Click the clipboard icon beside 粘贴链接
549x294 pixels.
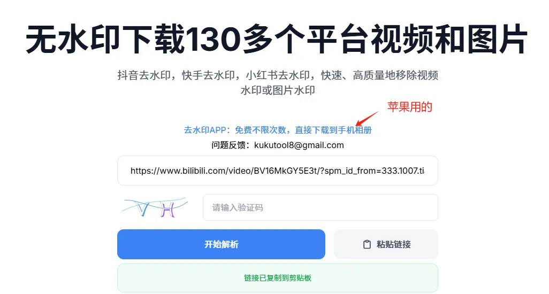pyautogui.click(x=367, y=244)
